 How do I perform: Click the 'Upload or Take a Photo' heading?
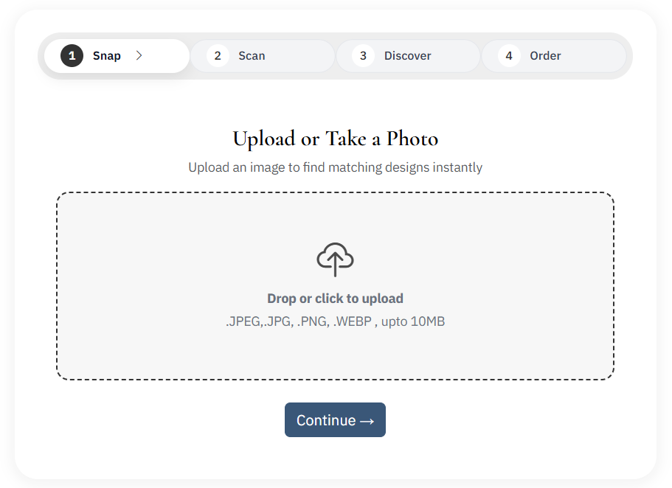[x=335, y=139]
